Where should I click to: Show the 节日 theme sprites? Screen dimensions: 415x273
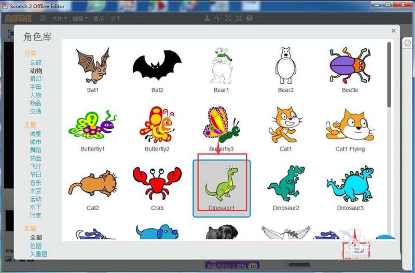(x=35, y=174)
